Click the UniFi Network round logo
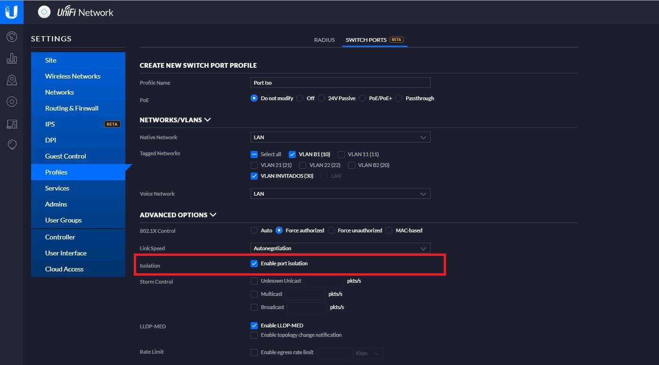The image size is (659, 365). tap(44, 12)
